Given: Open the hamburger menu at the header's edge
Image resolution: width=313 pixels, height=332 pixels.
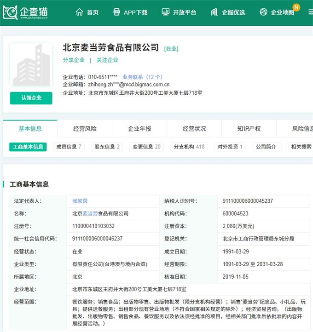Looking at the screenshot, I should 311,12.
